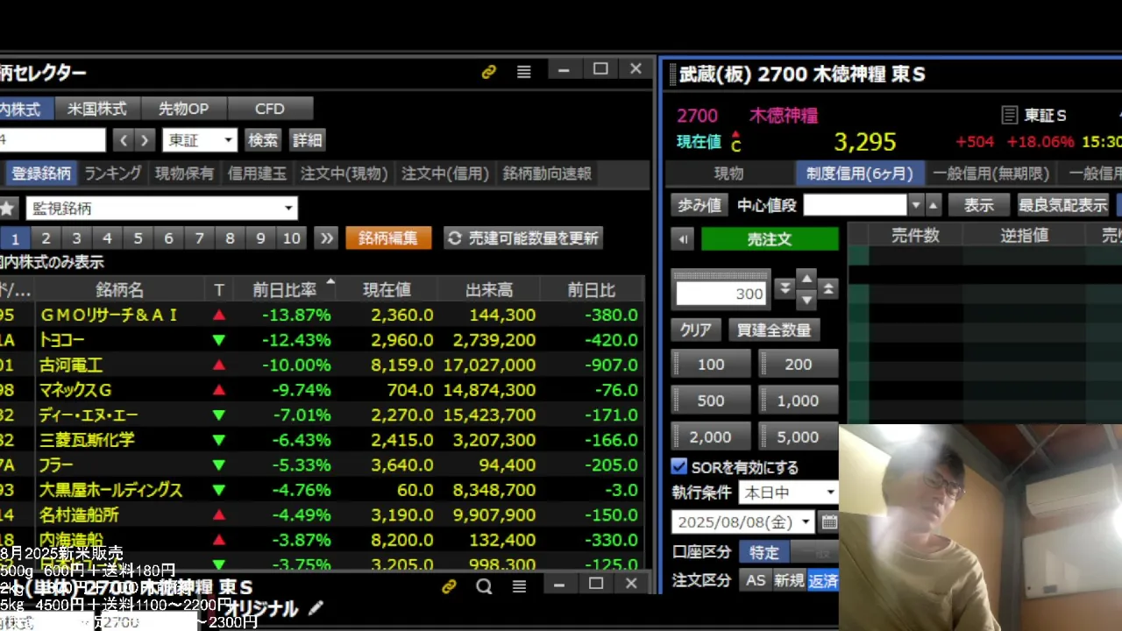This screenshot has width=1122, height=631.
Task: Switch to 制度信用(6ヶ月) tab
Action: [859, 174]
